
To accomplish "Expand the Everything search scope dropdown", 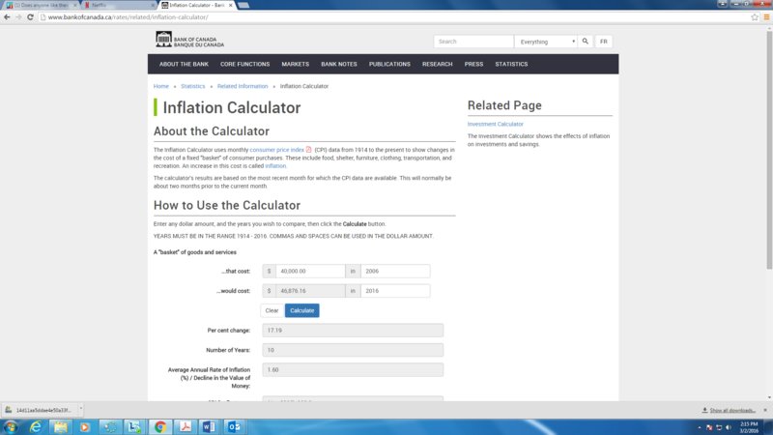I will (546, 42).
